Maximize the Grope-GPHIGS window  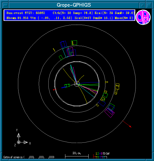[x=149, y=5]
